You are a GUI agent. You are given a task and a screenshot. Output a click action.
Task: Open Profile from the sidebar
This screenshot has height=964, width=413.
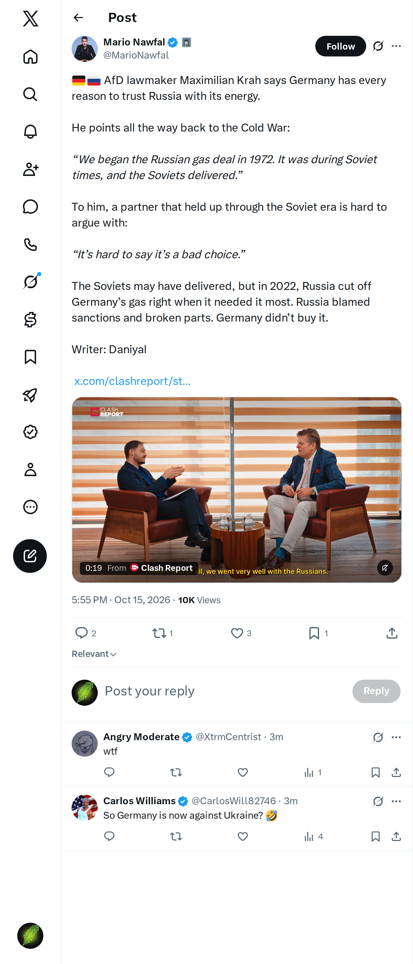point(30,469)
